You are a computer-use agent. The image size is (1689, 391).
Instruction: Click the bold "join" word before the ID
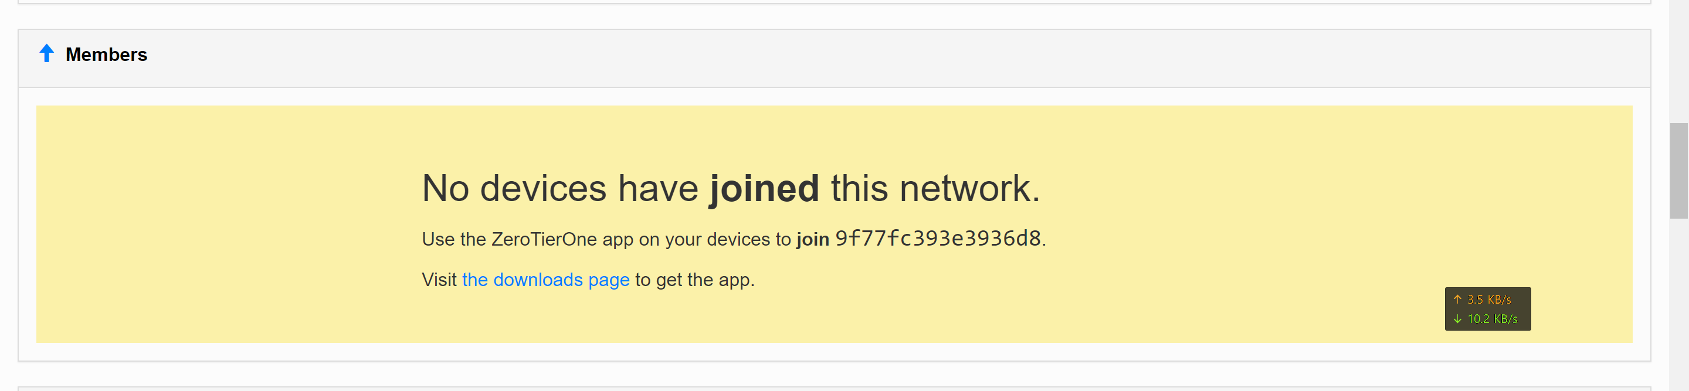[x=812, y=240]
